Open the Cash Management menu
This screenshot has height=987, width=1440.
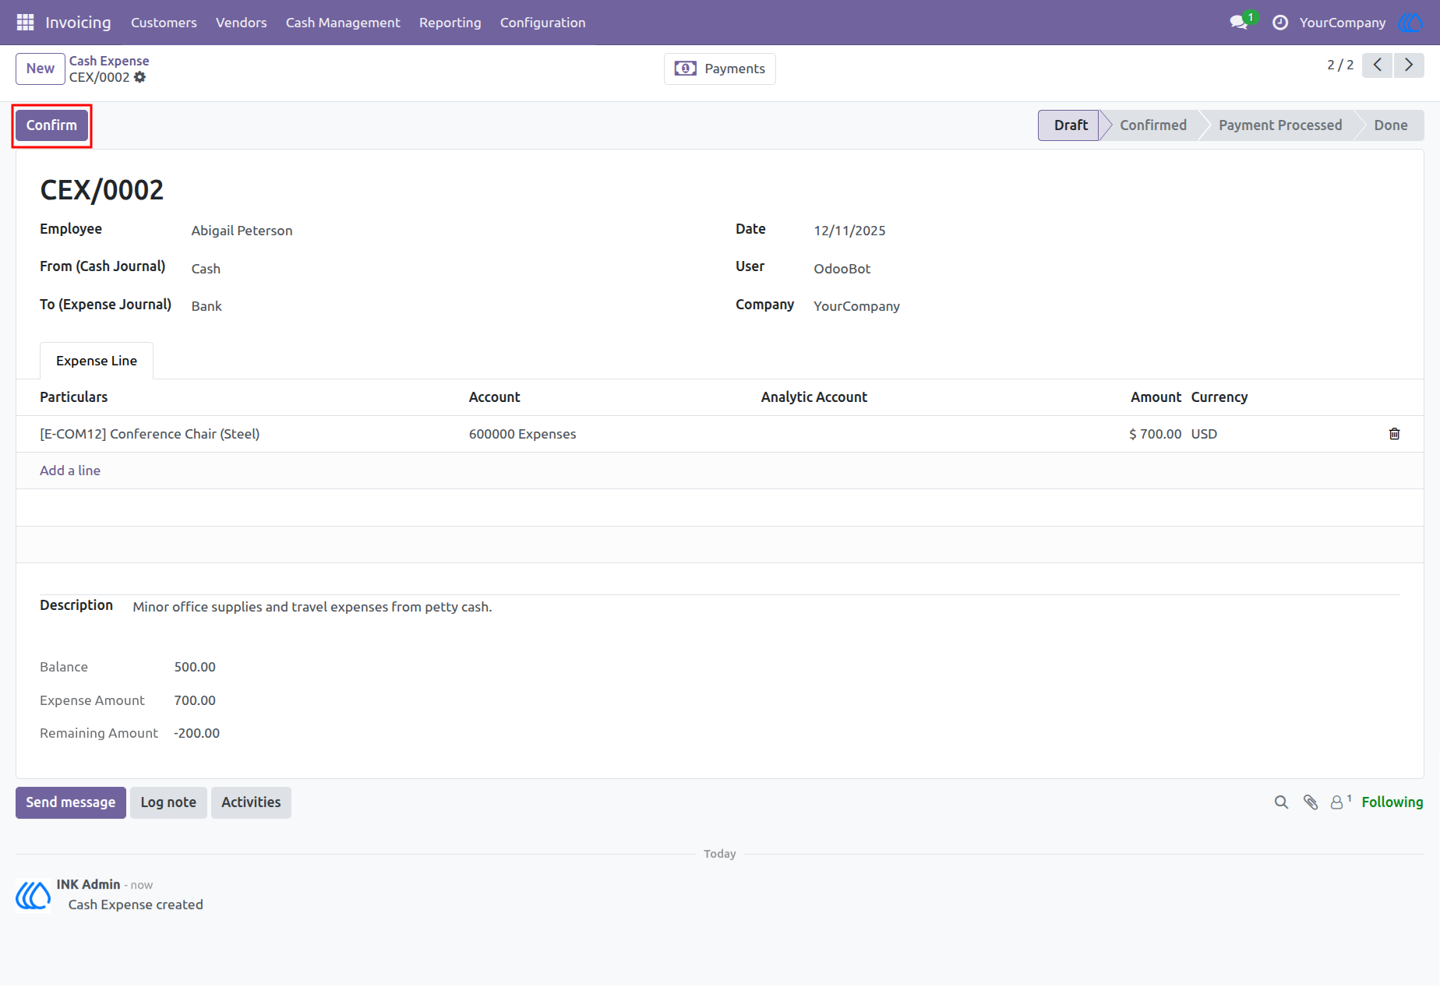[x=343, y=23]
